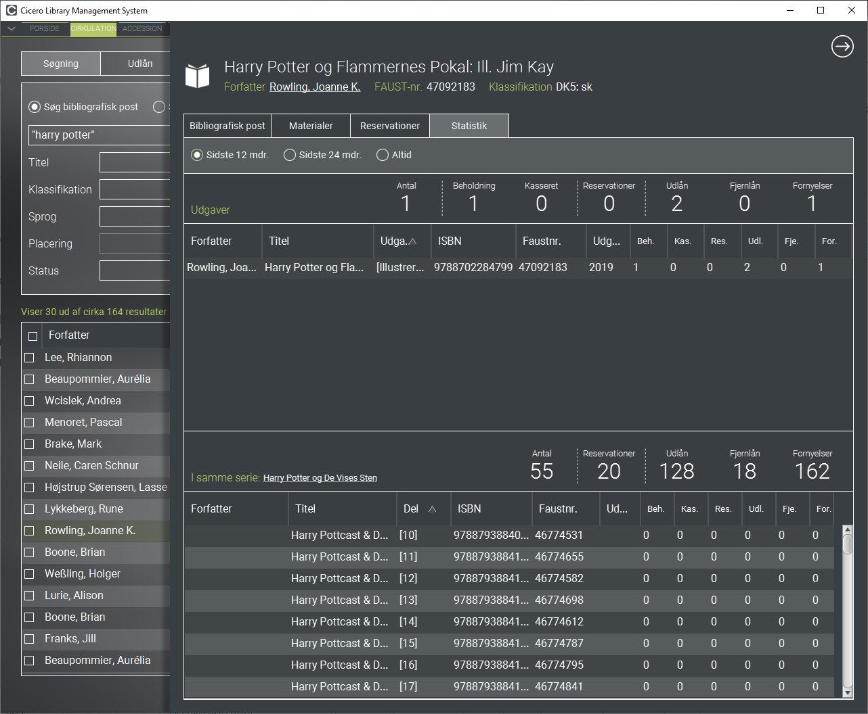
Task: Click scroll up arrow of series table
Action: [847, 530]
